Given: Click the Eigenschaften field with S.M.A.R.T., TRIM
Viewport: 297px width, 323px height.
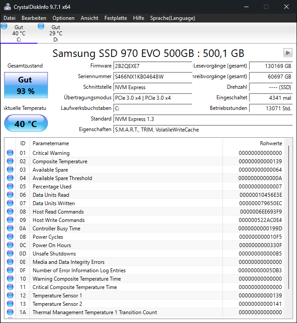Looking at the screenshot, I should tap(203, 130).
